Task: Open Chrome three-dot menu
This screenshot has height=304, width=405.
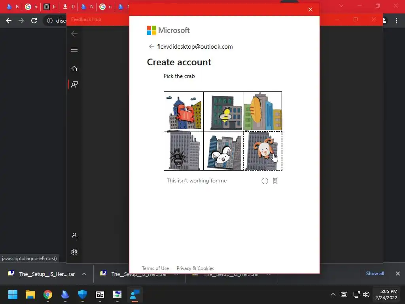Action: (396, 21)
